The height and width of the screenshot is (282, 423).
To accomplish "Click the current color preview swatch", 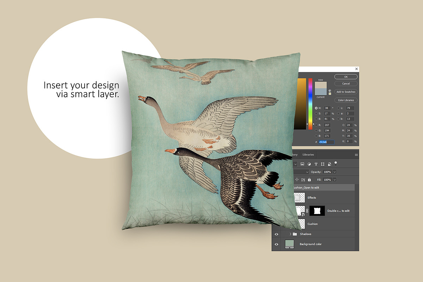I will pos(321,91).
